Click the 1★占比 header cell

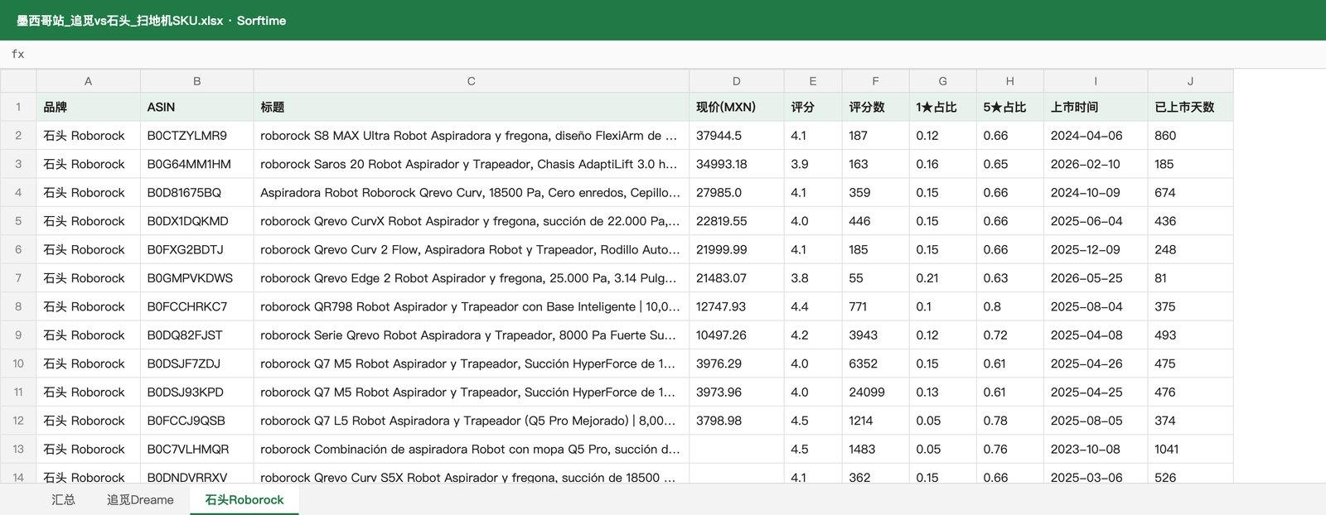942,107
